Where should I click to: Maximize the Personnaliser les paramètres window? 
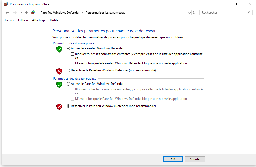[238, 4]
